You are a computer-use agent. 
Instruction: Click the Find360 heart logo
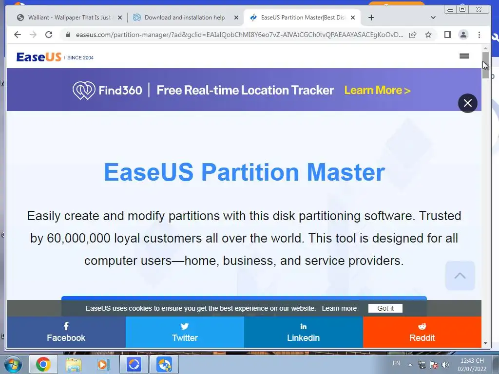[x=84, y=90]
